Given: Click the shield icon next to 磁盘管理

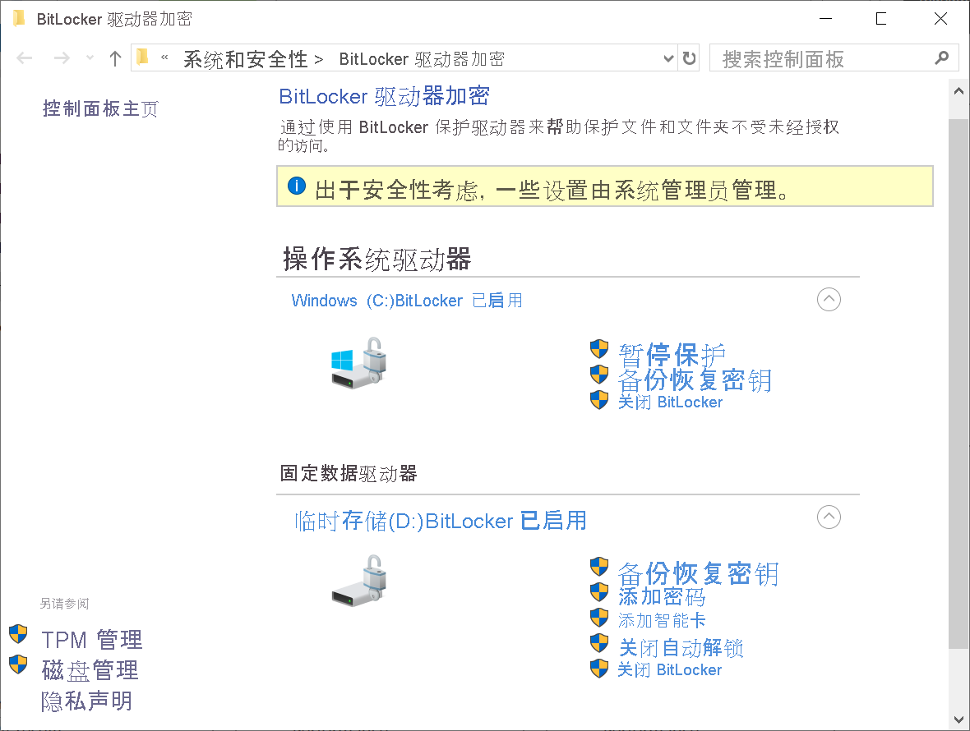Looking at the screenshot, I should tap(17, 664).
